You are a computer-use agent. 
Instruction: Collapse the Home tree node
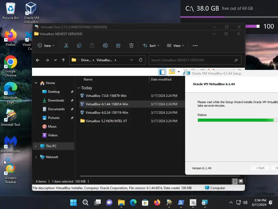[36, 83]
